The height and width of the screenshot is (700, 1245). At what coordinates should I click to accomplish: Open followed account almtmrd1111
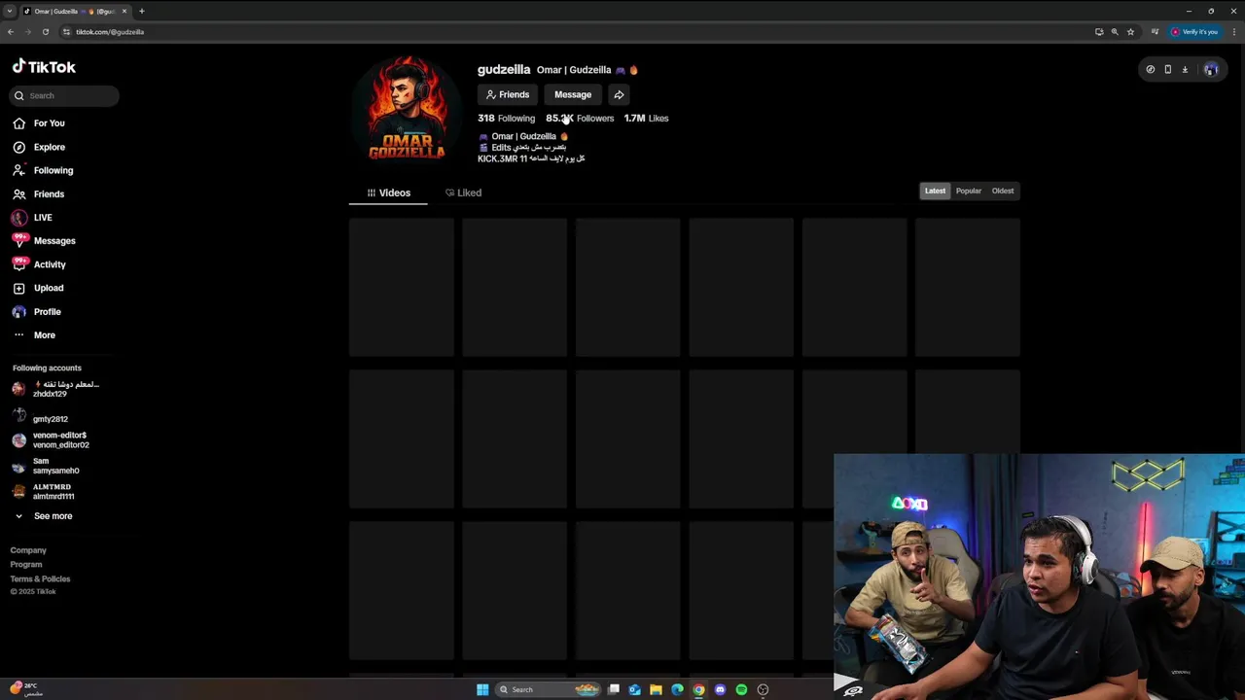pos(44,491)
